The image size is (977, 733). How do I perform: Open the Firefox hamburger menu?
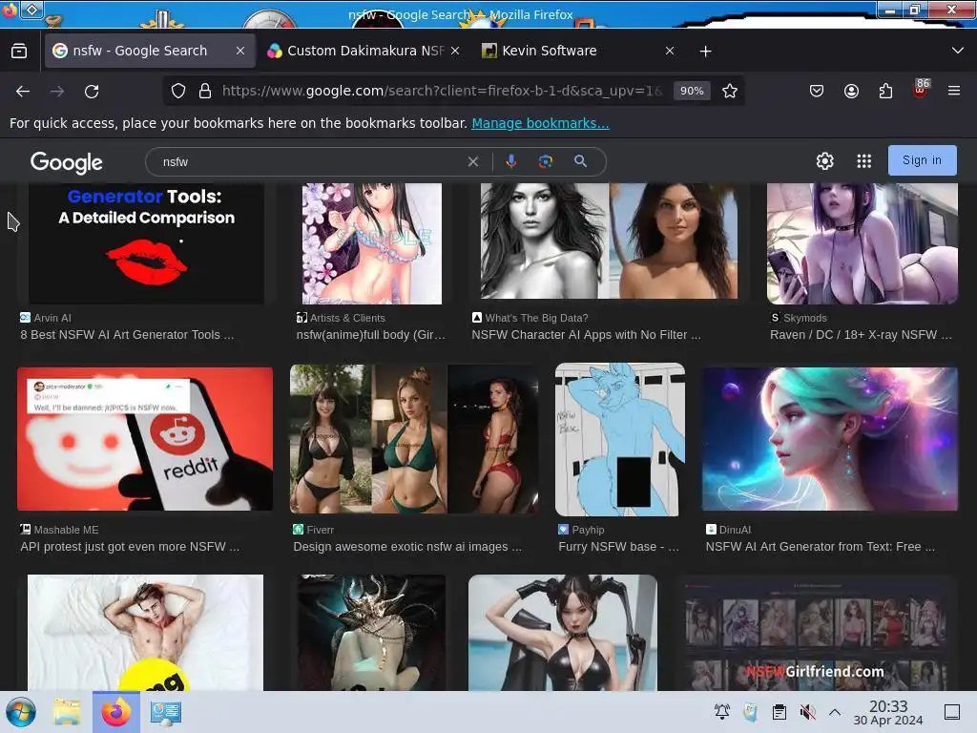(x=954, y=91)
